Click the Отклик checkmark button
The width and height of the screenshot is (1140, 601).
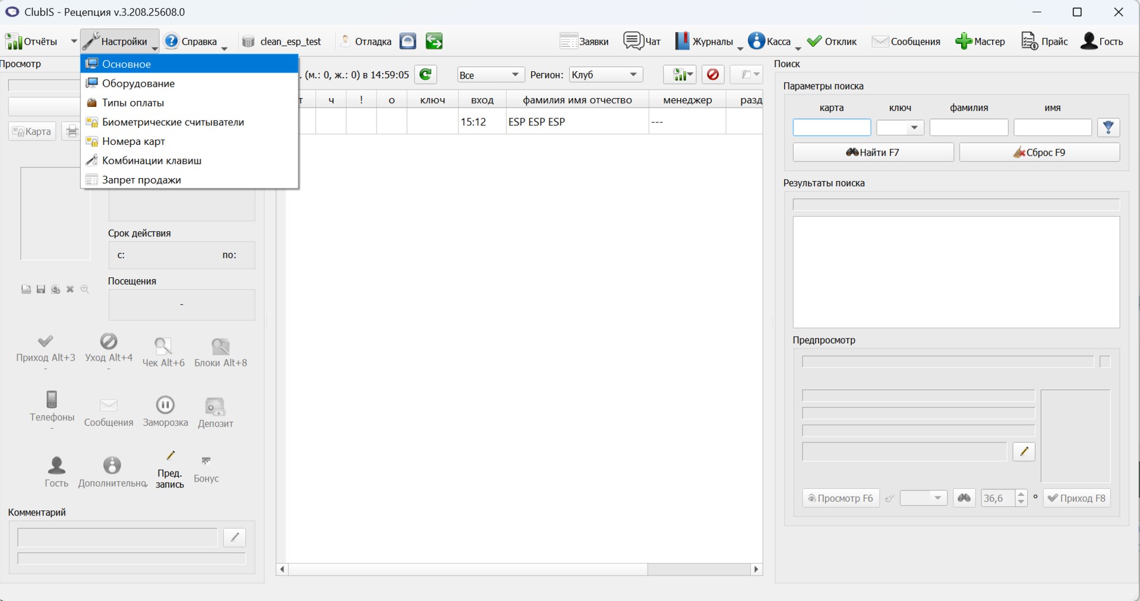click(x=832, y=42)
